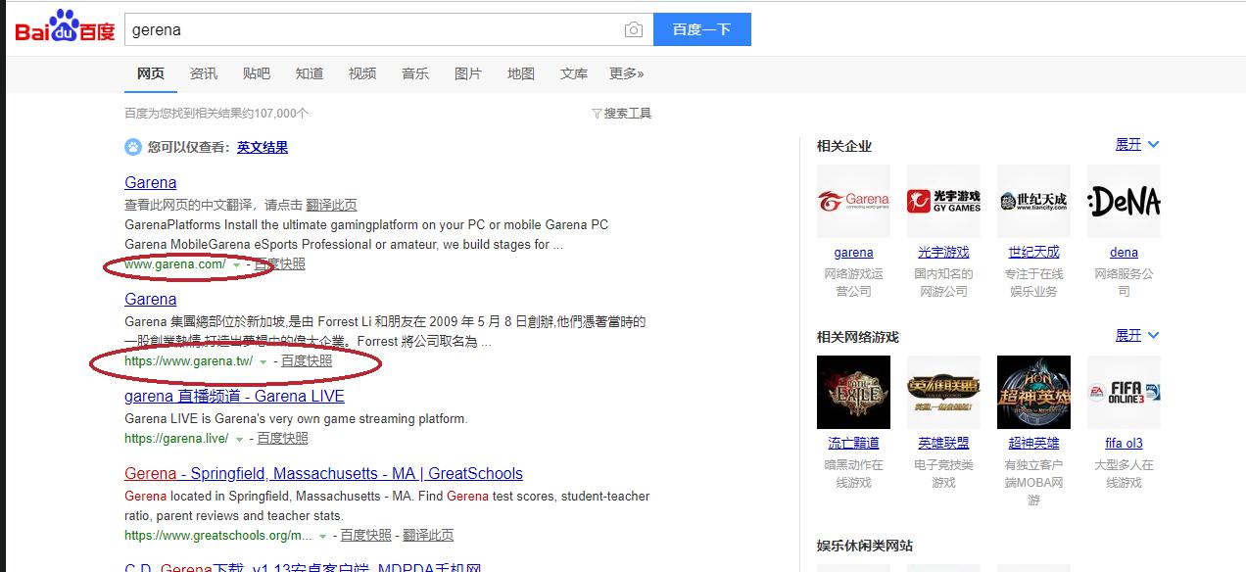Click 英雄联盟 game thumbnail
The width and height of the screenshot is (1246, 572).
click(x=943, y=392)
